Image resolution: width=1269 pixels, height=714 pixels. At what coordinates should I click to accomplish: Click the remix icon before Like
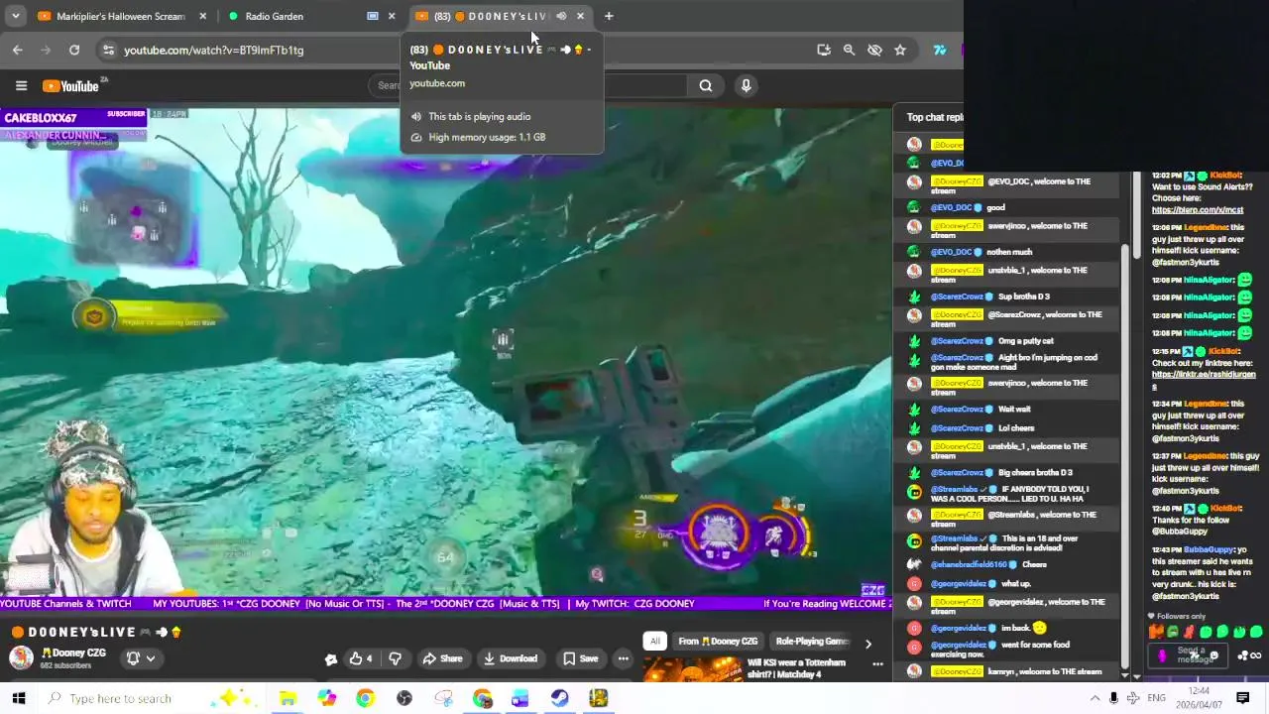[331, 658]
